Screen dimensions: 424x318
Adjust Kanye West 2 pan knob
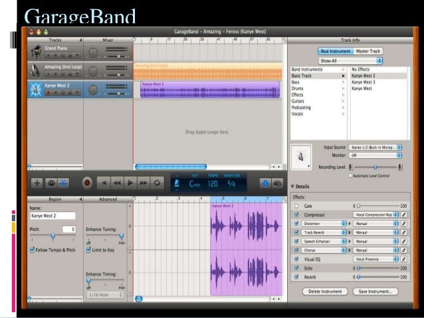coord(93,90)
